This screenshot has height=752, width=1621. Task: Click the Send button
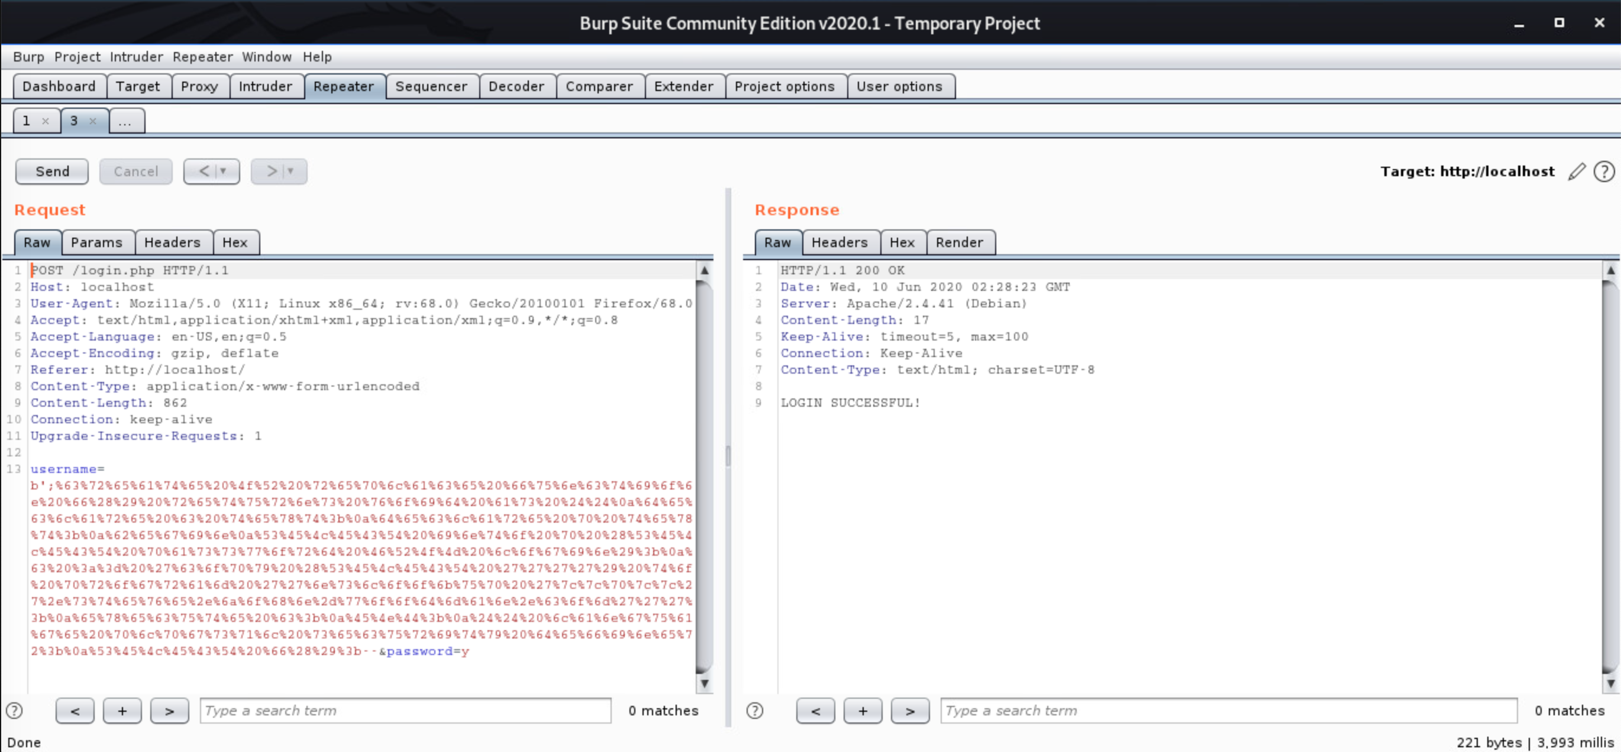point(52,171)
